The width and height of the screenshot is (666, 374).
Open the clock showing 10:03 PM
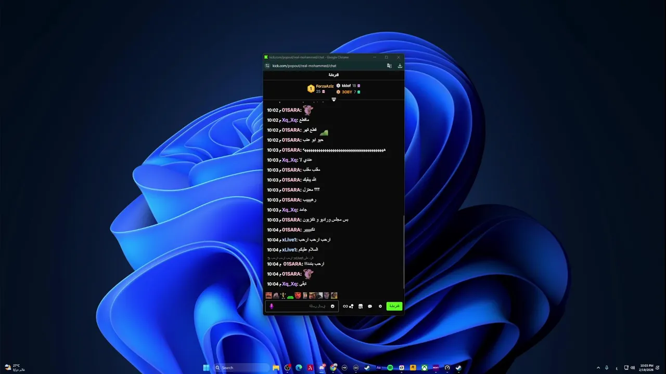pos(647,368)
